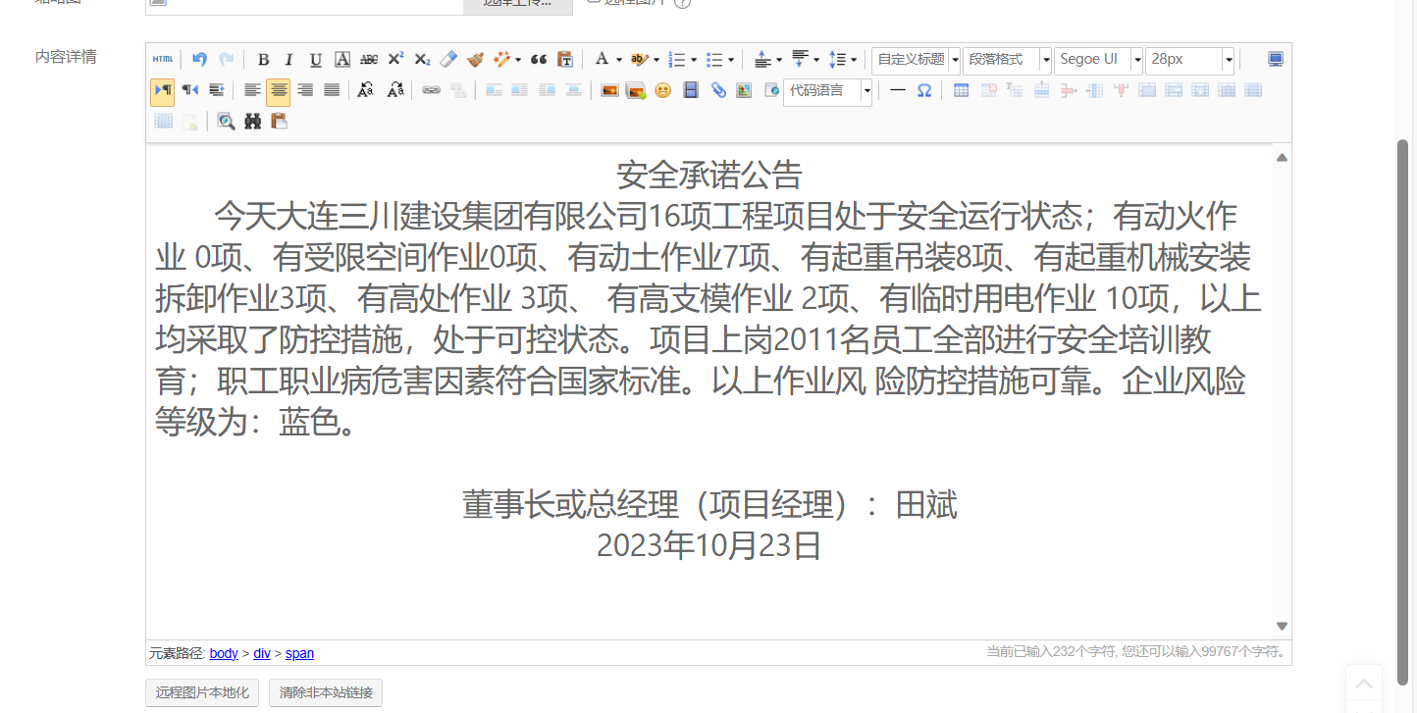Align text to the left
Image resolution: width=1417 pixels, height=713 pixels.
[252, 91]
